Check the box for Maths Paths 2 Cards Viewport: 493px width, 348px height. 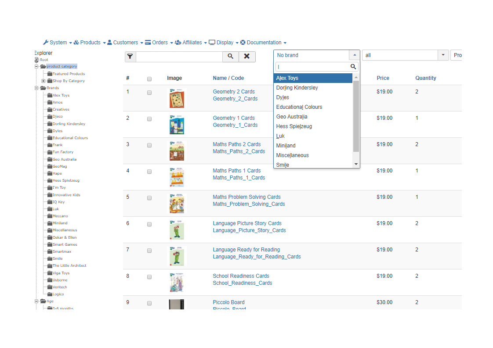pos(149,145)
